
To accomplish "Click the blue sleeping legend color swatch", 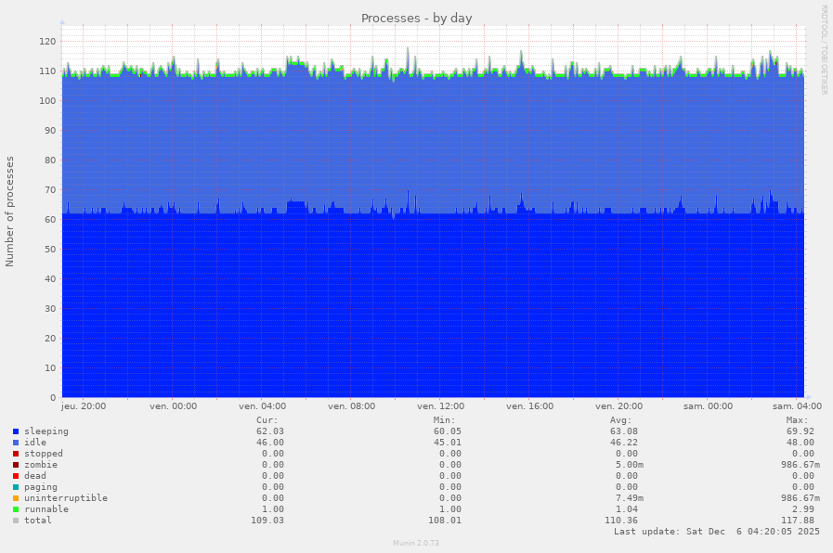I will [16, 431].
